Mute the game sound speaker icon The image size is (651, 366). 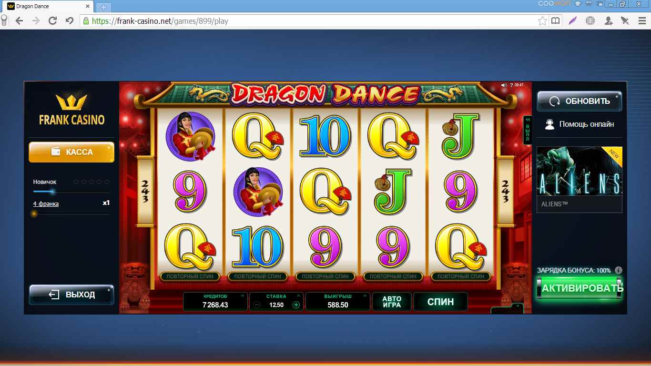point(504,85)
